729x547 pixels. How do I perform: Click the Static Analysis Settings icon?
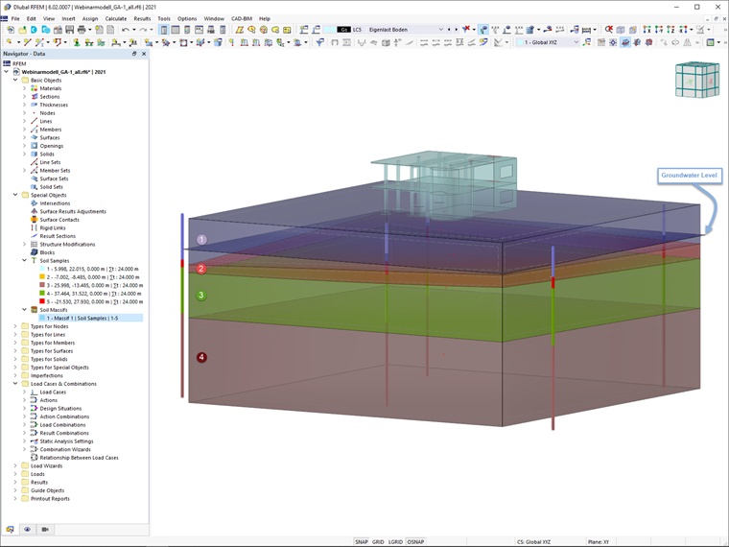[x=35, y=441]
